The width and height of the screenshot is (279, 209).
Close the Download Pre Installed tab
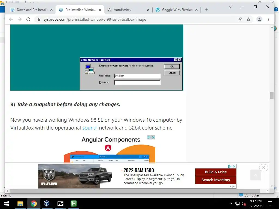(51, 10)
